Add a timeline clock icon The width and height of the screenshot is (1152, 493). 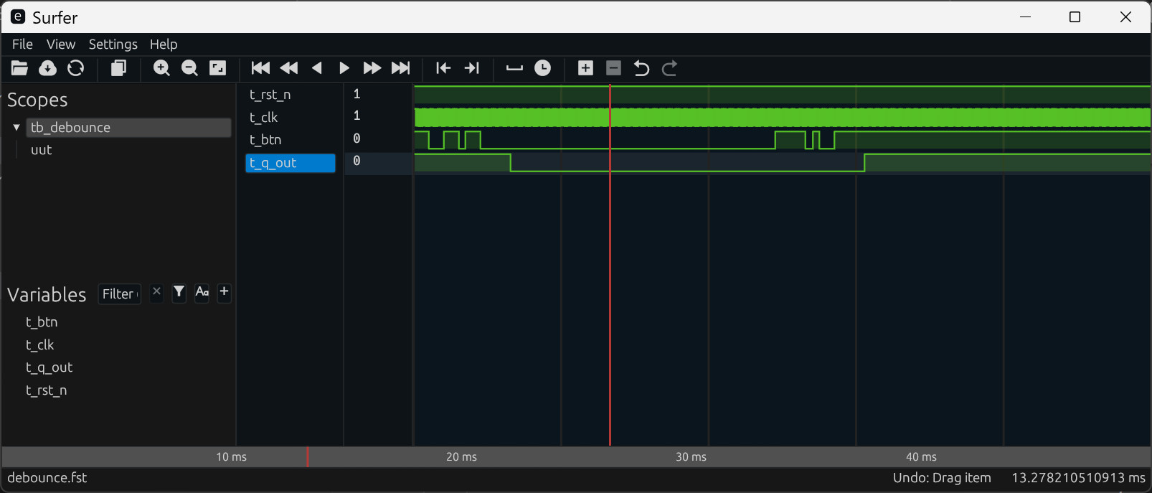[543, 68]
